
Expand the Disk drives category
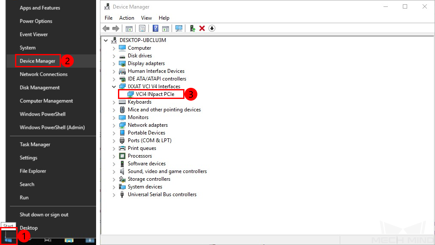(114, 56)
